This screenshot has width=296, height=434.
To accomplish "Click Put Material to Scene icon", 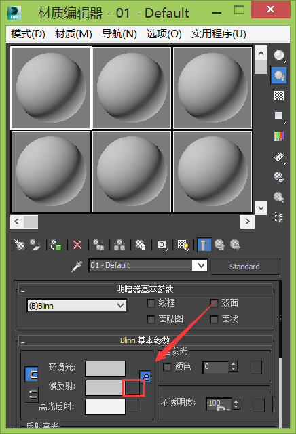I will [35, 245].
